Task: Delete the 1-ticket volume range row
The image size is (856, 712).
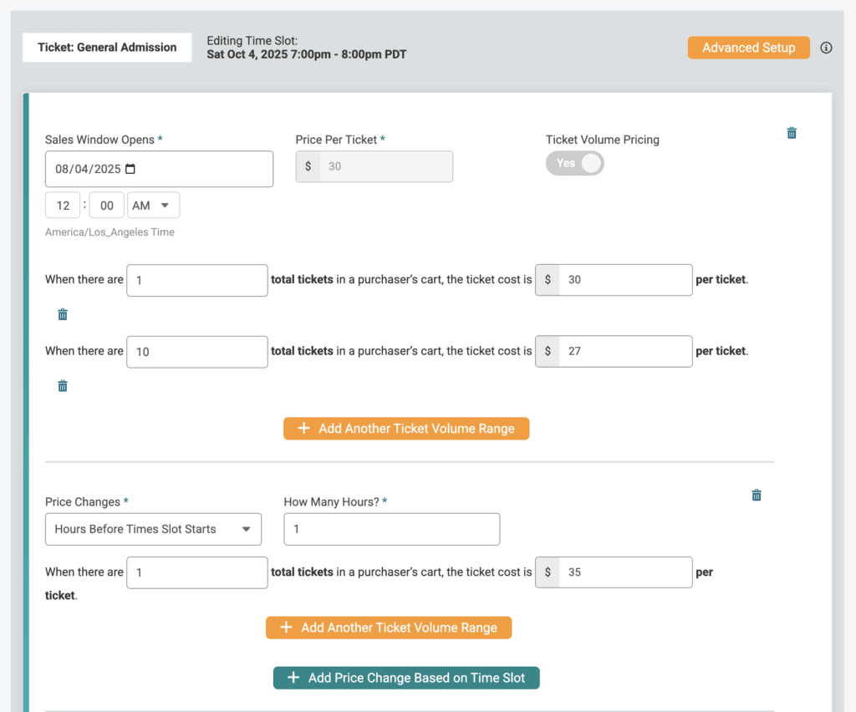Action: pyautogui.click(x=63, y=314)
